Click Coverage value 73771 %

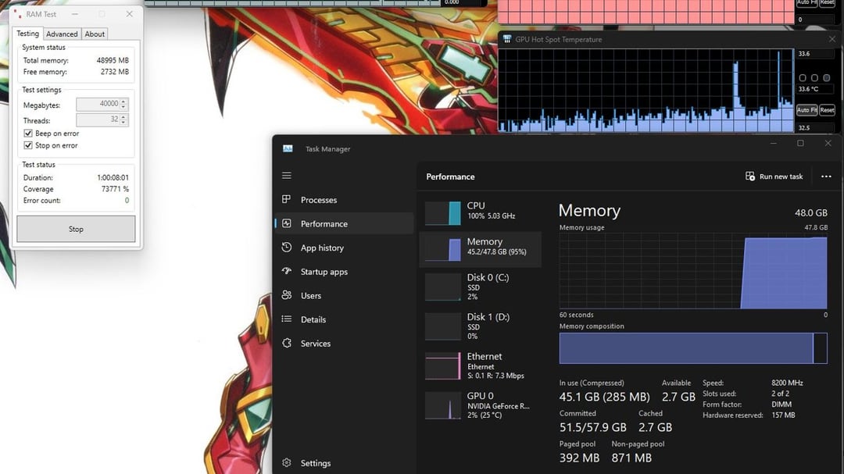[115, 189]
